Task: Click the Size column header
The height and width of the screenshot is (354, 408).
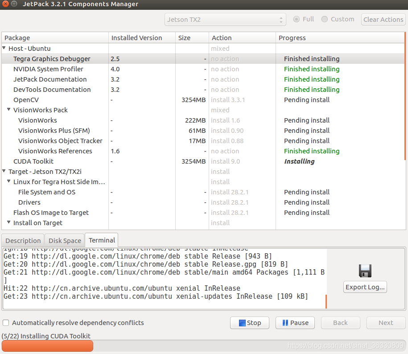Action: (192, 38)
